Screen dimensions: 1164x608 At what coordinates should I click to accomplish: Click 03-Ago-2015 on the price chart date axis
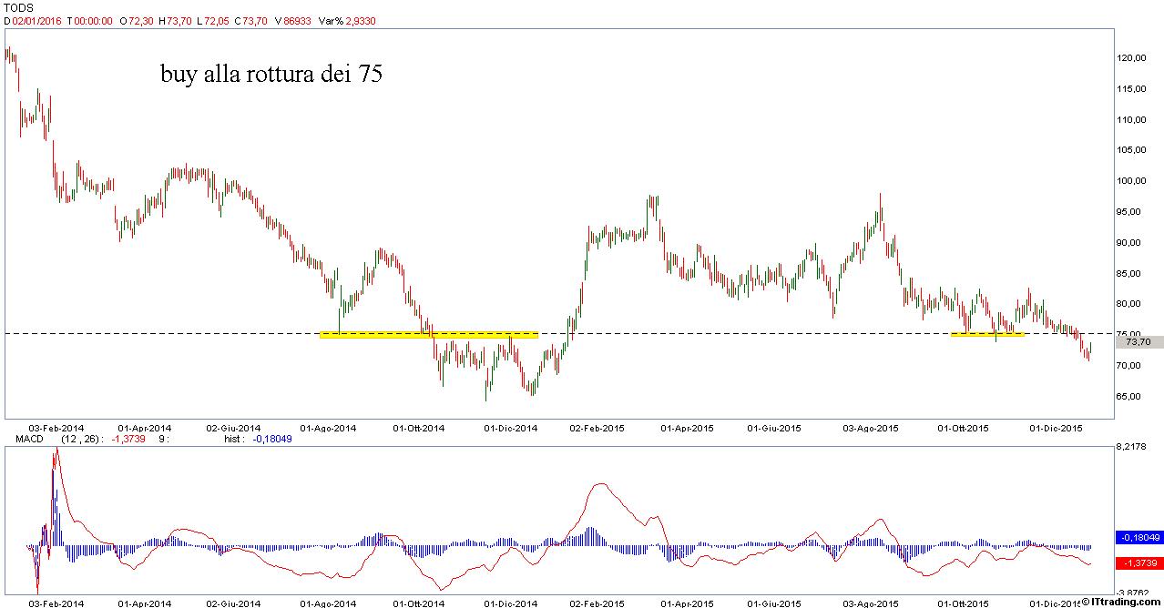tap(872, 427)
